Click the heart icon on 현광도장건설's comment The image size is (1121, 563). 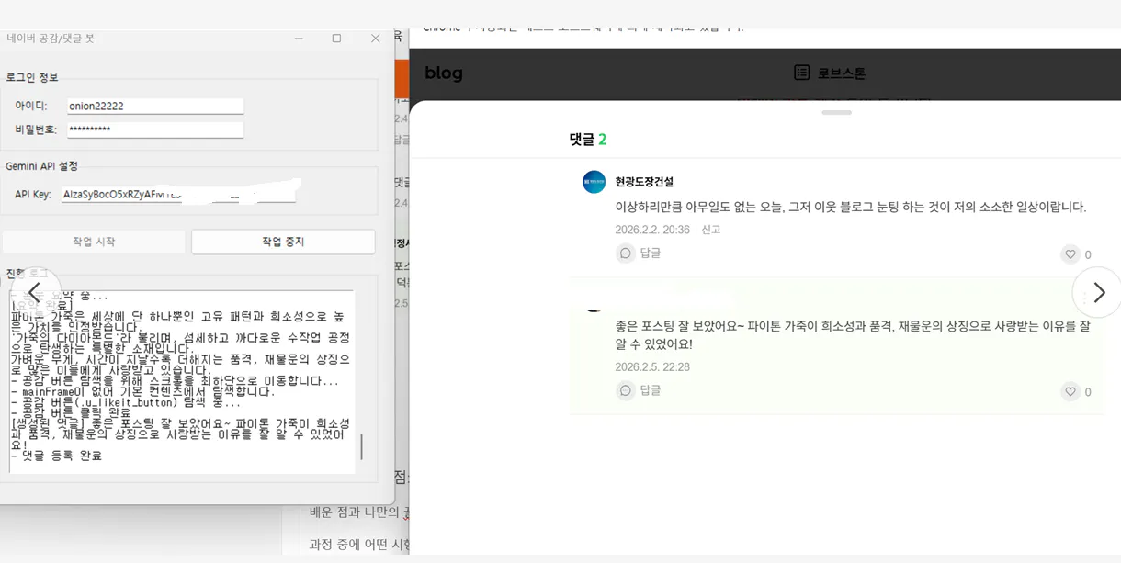1070,254
